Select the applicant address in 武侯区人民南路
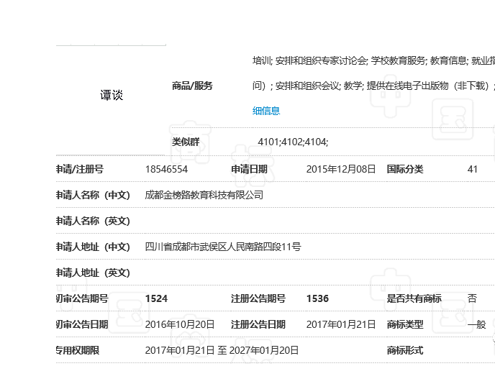Viewport: 495px width, 384px height. coord(223,247)
